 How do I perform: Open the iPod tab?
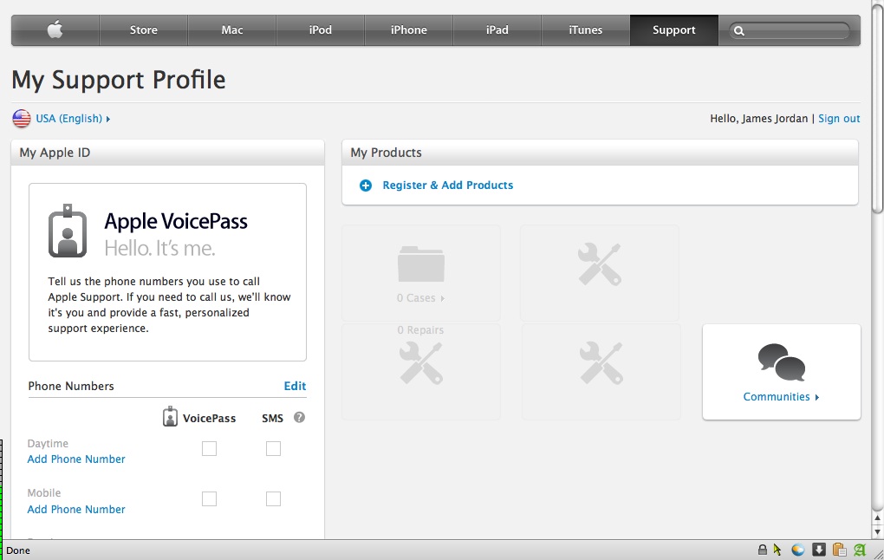(320, 29)
